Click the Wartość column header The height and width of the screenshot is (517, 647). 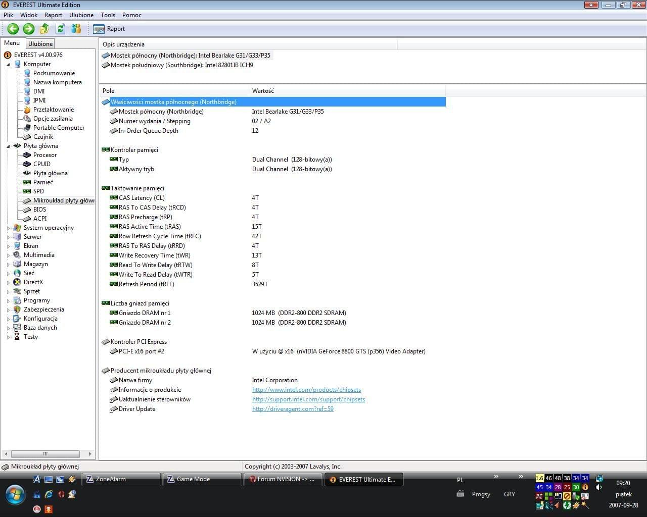(347, 91)
